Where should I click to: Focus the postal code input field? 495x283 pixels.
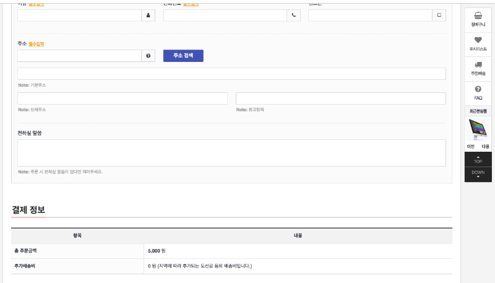click(x=80, y=56)
